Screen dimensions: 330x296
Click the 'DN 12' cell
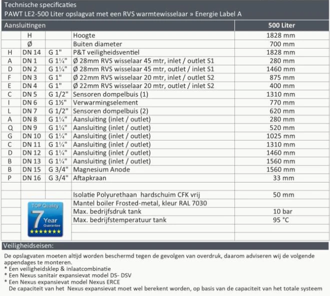(x=31, y=152)
